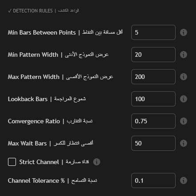
Task: Click info icon beside Strict Channel label
Action: pos(97,162)
